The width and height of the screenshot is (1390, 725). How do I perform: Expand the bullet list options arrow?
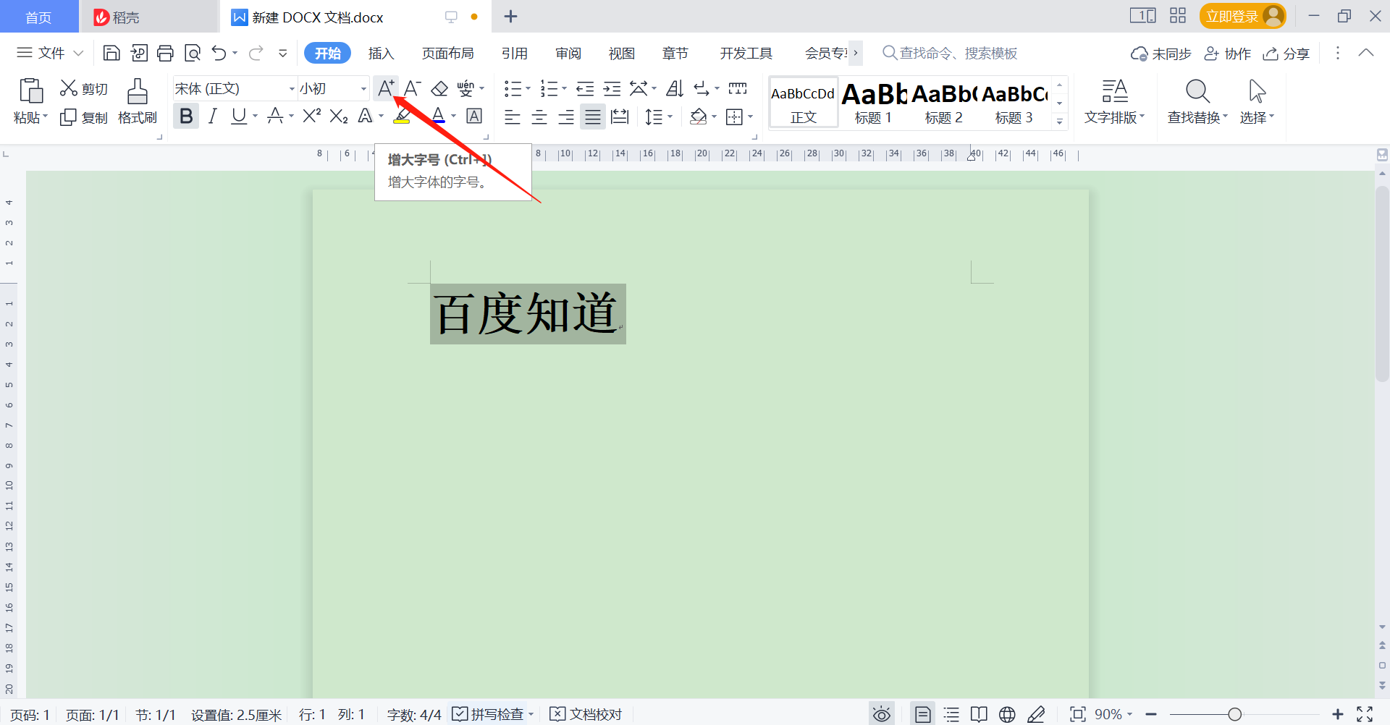tap(528, 88)
